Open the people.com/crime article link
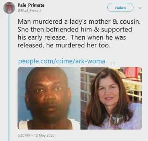This screenshot has width=148, height=141. tap(62, 61)
